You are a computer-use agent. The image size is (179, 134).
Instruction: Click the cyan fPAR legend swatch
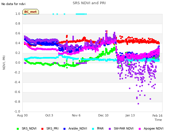93,129
